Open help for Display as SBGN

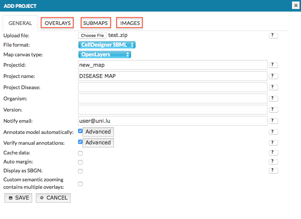pos(273,170)
